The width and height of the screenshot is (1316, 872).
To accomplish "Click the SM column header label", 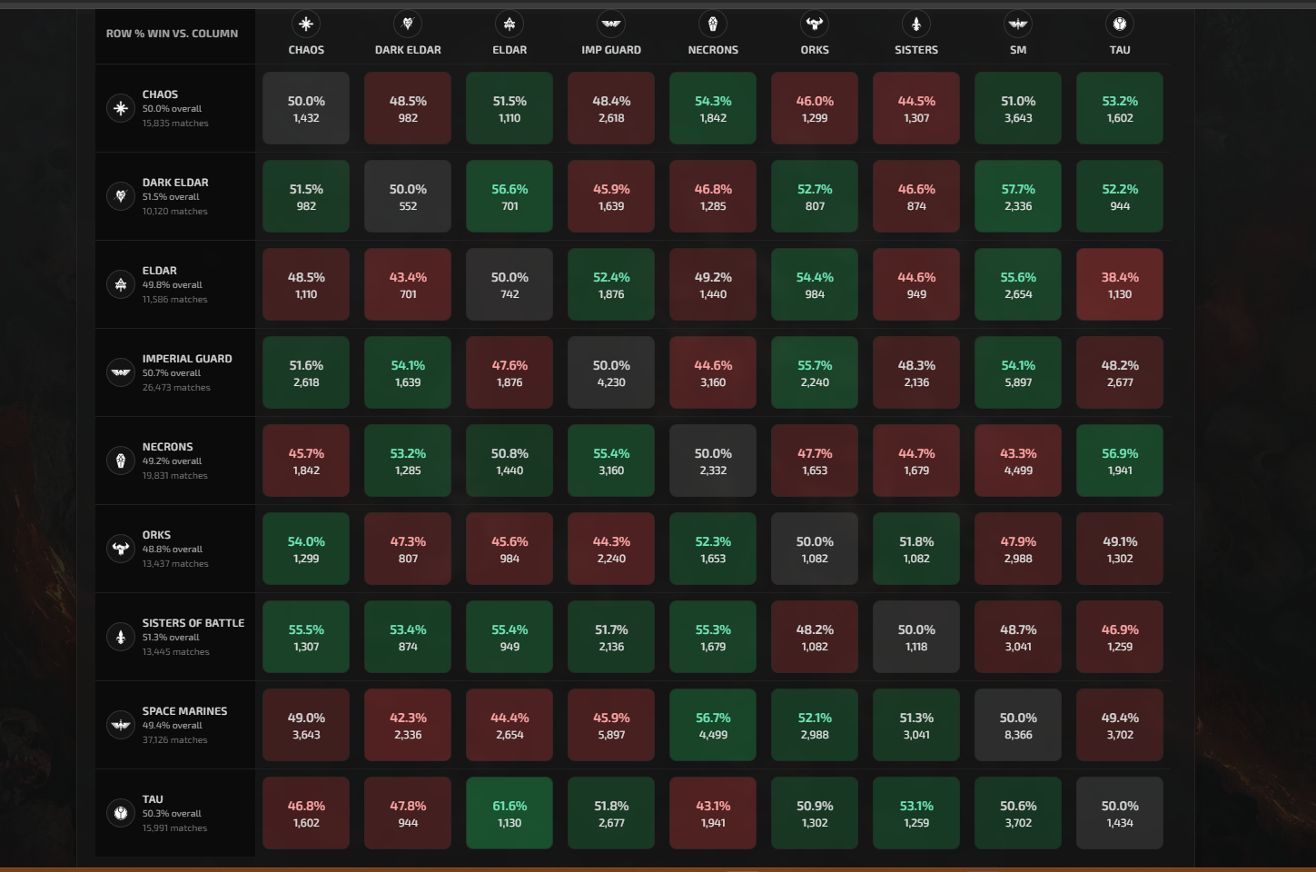I will [x=1018, y=50].
